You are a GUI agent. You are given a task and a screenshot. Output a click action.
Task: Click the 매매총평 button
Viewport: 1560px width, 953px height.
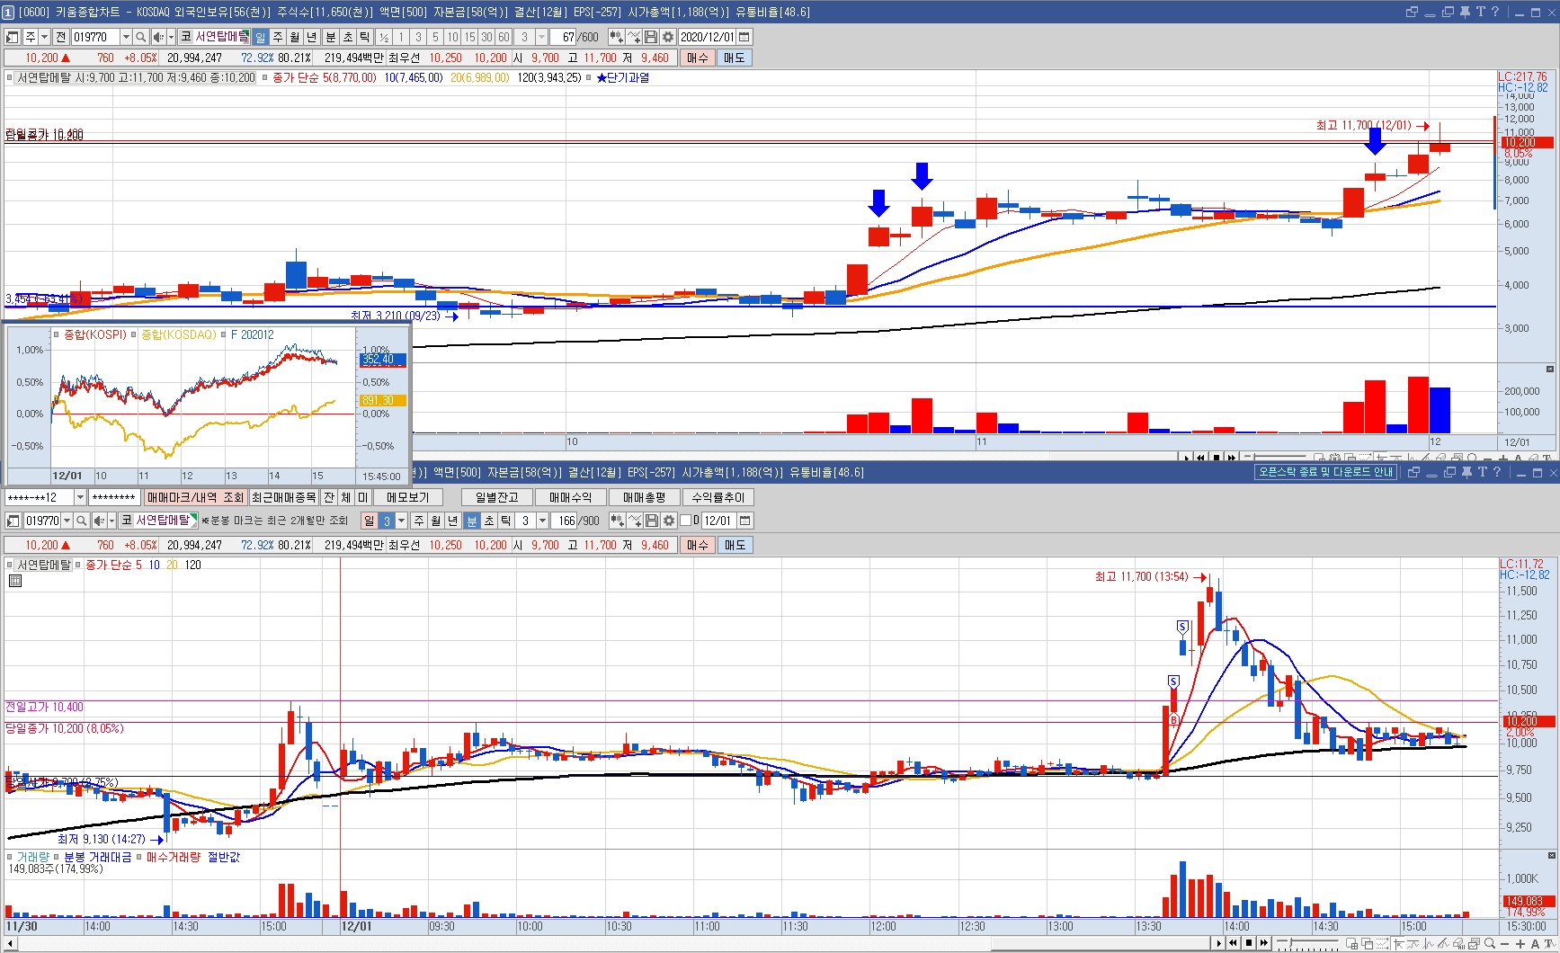coord(644,497)
